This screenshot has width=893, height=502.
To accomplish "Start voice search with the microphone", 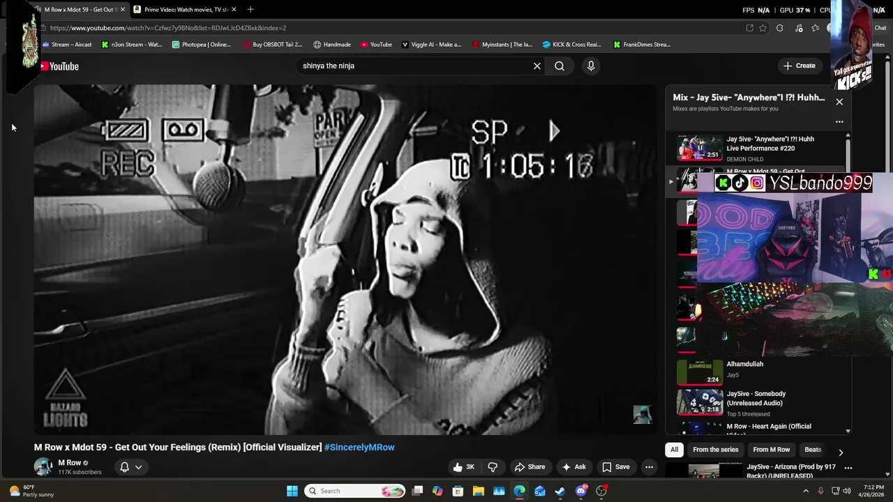I will tap(591, 66).
